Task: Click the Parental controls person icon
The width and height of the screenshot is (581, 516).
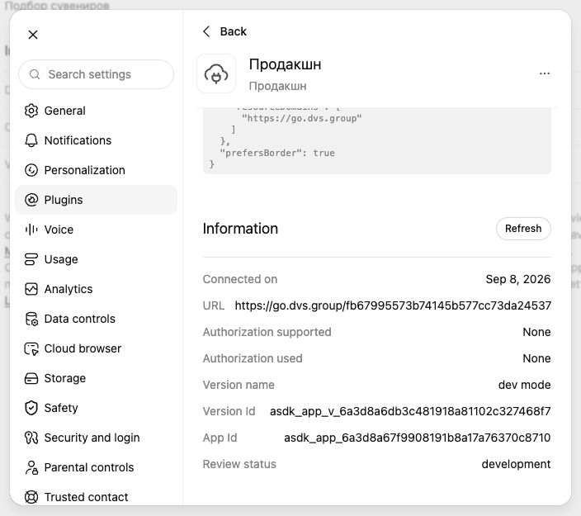Action: tap(31, 467)
